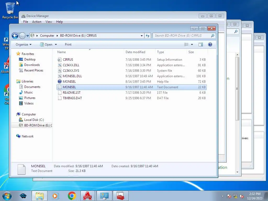Open Device Manager View menu
The width and height of the screenshot is (268, 201).
[x=49, y=22]
